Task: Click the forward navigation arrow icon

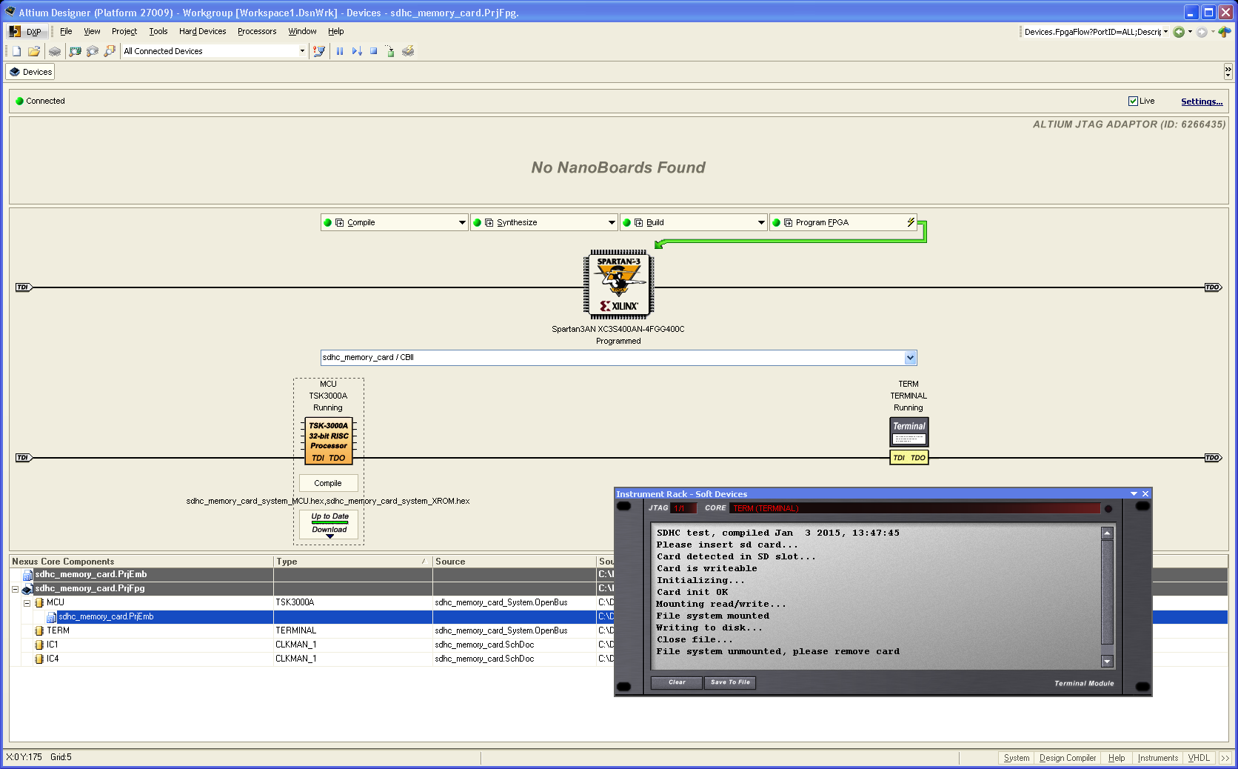Action: coord(1202,32)
